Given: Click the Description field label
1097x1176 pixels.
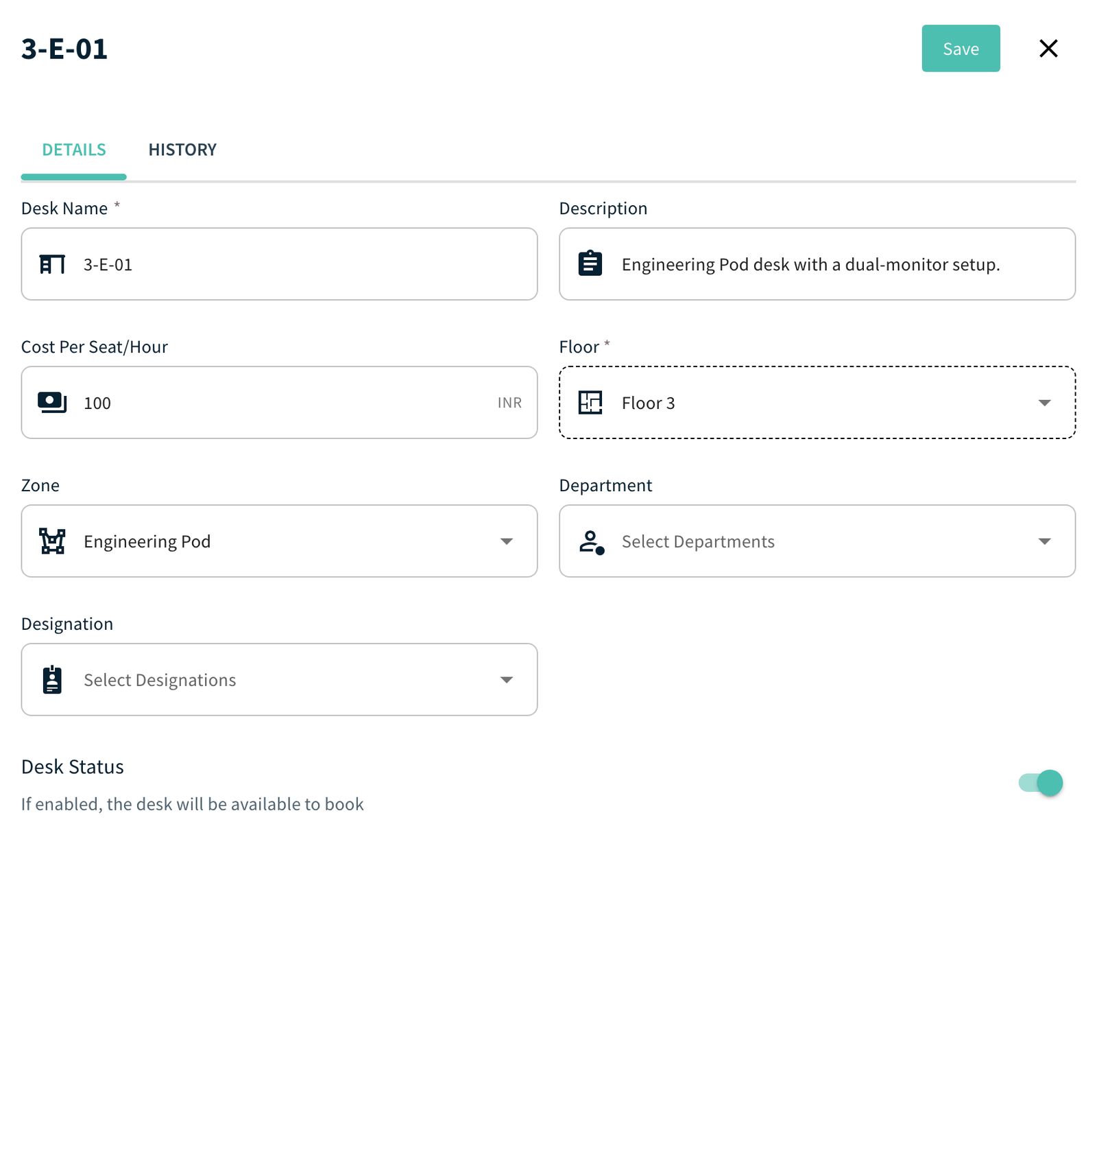Looking at the screenshot, I should pos(603,209).
